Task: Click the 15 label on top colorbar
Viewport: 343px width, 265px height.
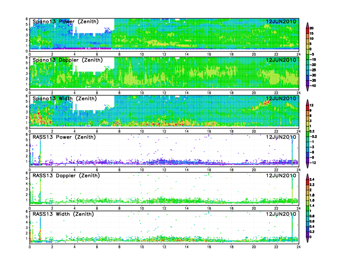Action: (x=311, y=33)
